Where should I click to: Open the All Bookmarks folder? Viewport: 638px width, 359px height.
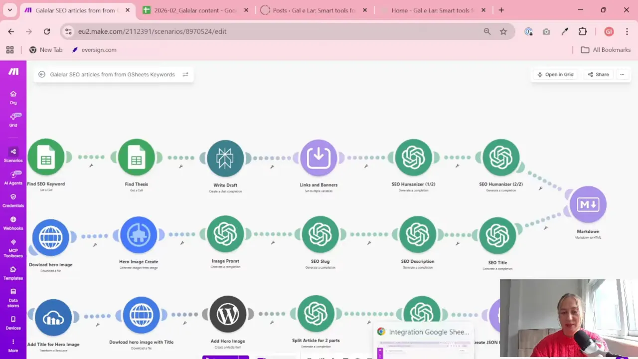click(606, 50)
